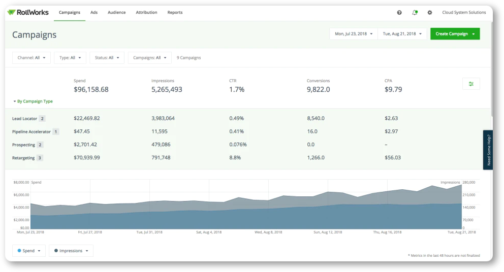Open the help question mark icon
504x272 pixels.
[399, 13]
